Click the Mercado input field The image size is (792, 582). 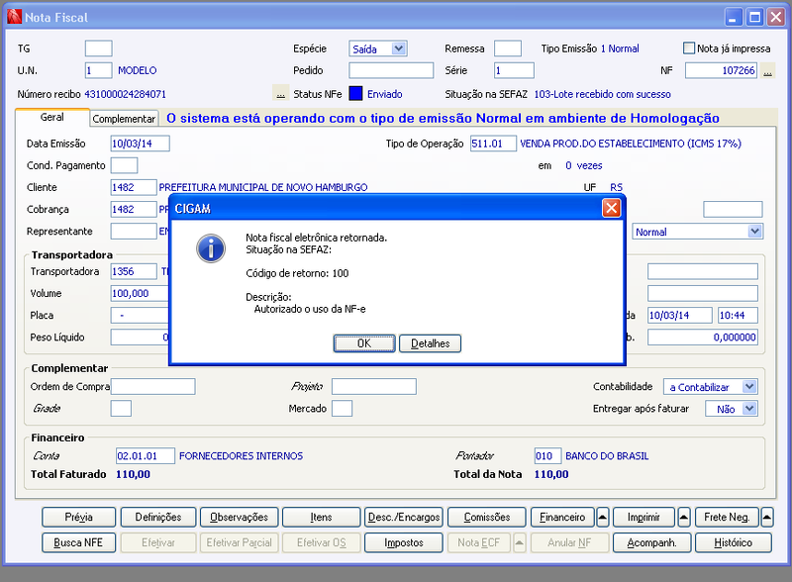pyautogui.click(x=342, y=408)
